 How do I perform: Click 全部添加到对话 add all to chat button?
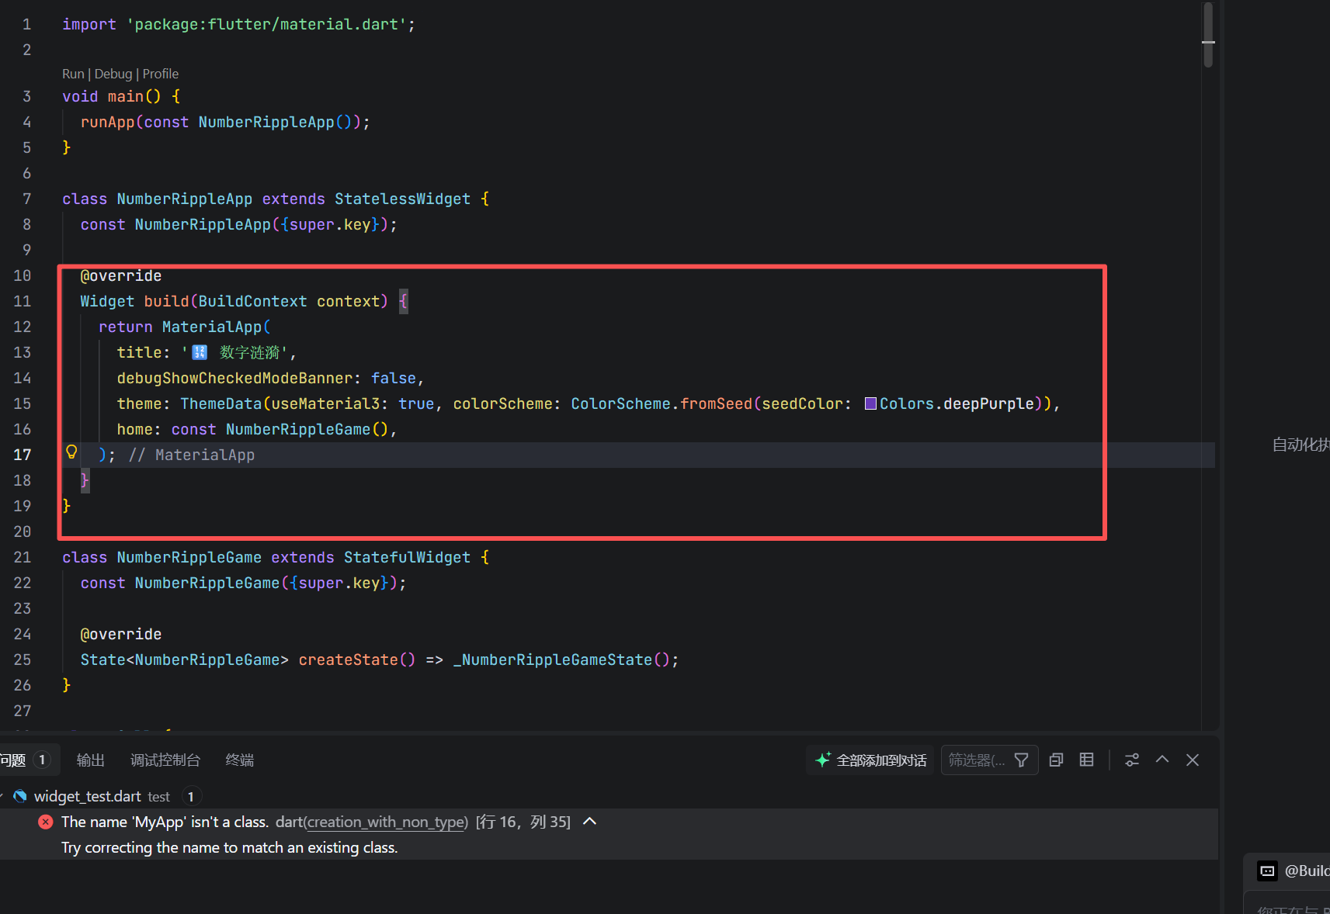tap(870, 760)
